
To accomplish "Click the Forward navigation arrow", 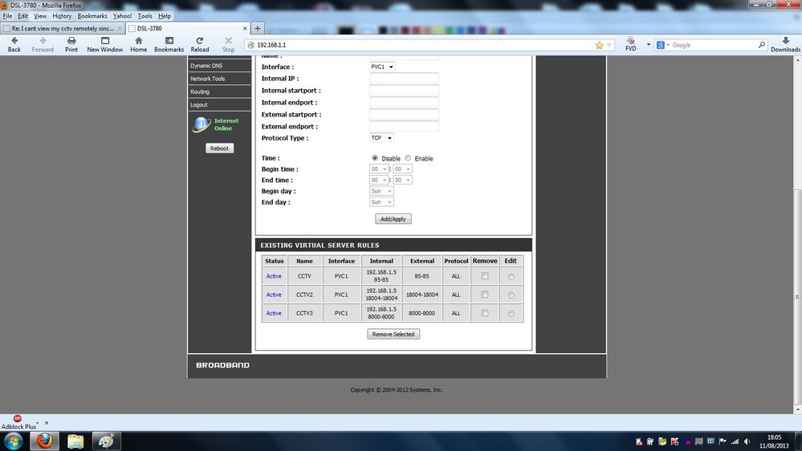I will tap(43, 41).
